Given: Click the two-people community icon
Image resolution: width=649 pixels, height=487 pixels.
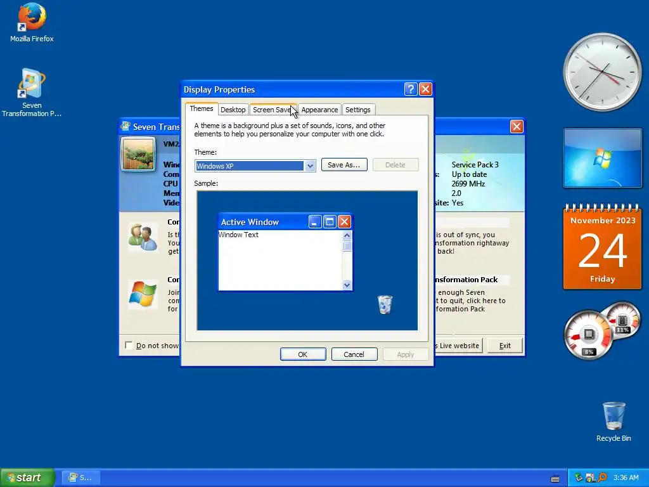Looking at the screenshot, I should click(143, 237).
